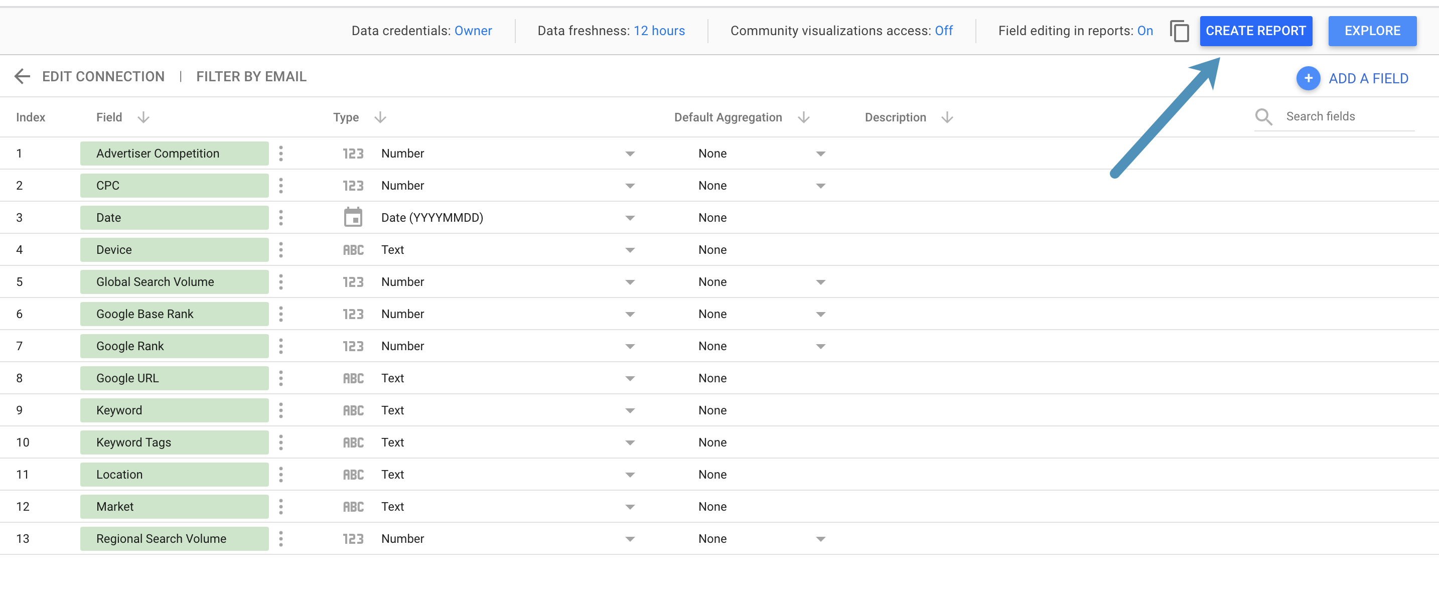This screenshot has width=1439, height=598.
Task: Toggle Field editing in reports On link
Action: (1144, 31)
